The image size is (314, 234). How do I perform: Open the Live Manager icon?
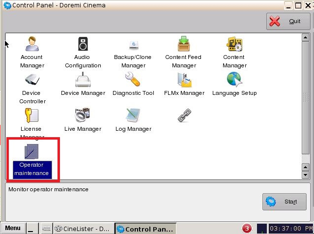(x=82, y=115)
